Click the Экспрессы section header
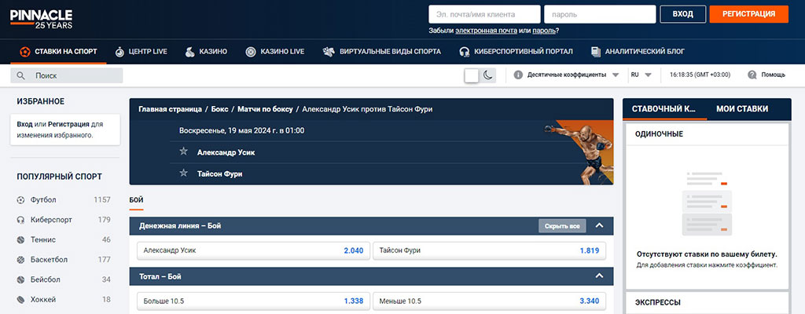The height and width of the screenshot is (314, 805). tap(707, 303)
